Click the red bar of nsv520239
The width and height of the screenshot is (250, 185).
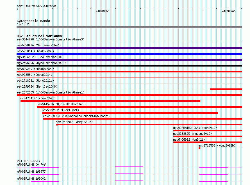pos(129,72)
